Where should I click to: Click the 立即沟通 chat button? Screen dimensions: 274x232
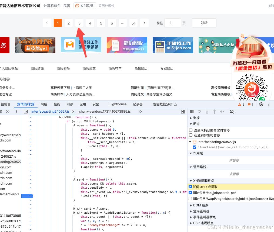tap(85, 6)
